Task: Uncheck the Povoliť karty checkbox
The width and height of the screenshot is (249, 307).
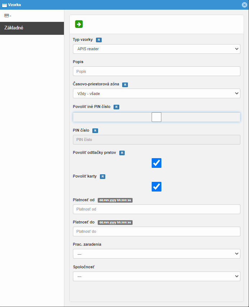Action: pos(156,186)
